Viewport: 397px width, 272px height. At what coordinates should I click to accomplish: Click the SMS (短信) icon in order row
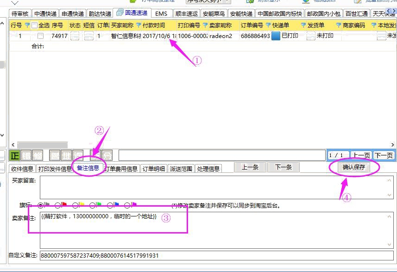88,36
